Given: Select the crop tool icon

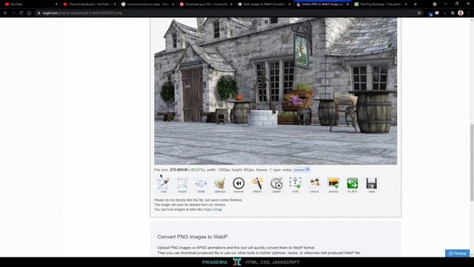Looking at the screenshot, I should (164, 185).
